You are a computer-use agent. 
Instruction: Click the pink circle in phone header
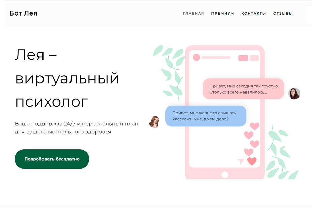[x=196, y=57]
